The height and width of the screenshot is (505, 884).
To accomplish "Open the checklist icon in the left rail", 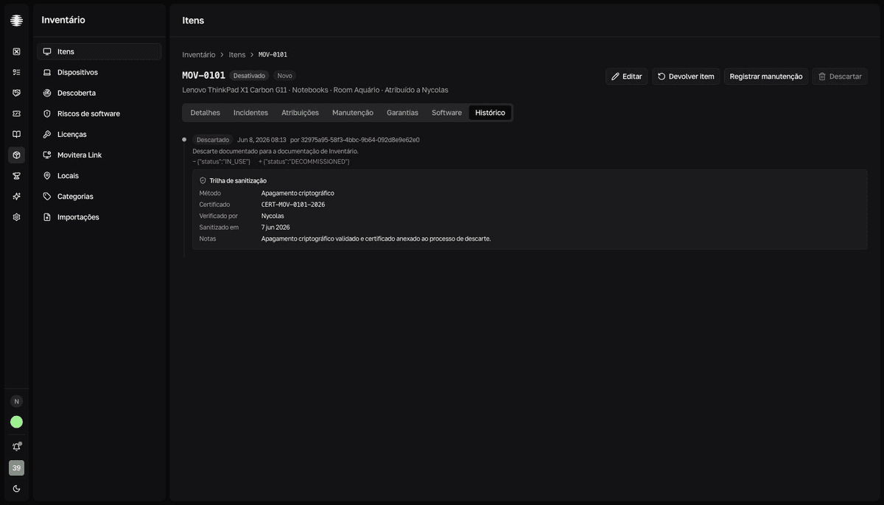I will (x=16, y=72).
